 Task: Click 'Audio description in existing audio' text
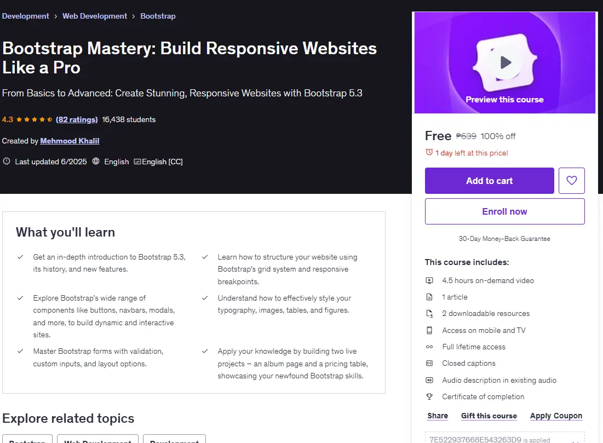coord(499,380)
